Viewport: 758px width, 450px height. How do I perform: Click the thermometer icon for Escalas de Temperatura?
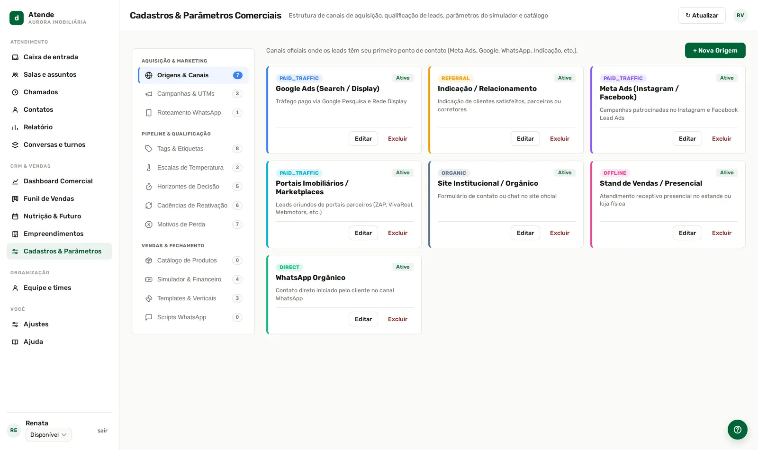pos(149,168)
